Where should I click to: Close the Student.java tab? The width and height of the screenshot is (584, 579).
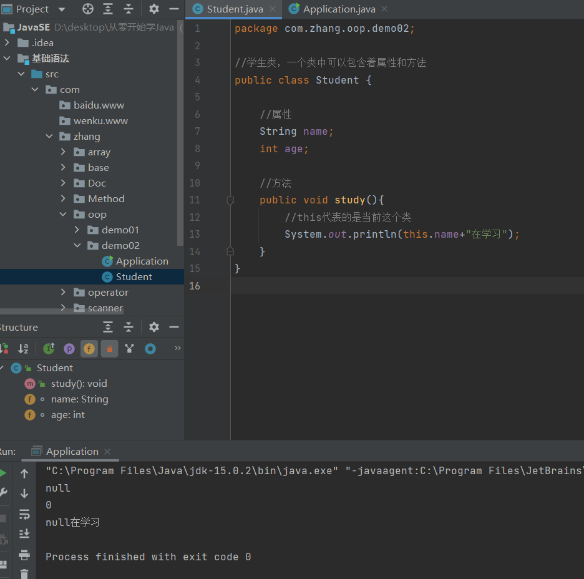pos(273,9)
